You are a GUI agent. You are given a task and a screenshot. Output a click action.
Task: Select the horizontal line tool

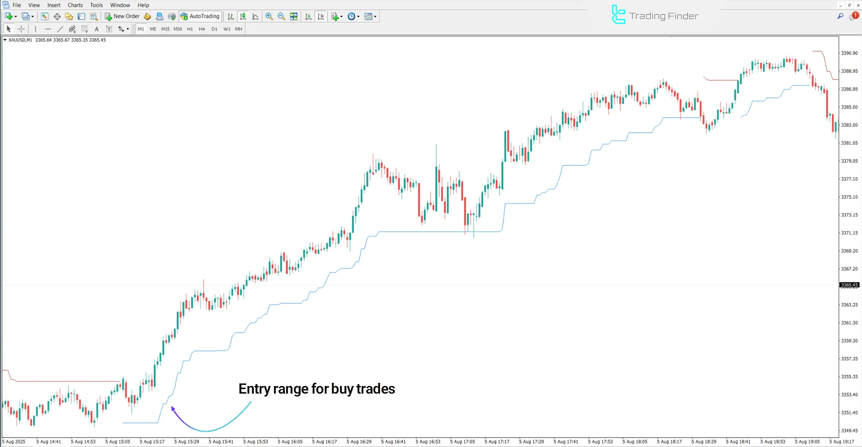(48, 29)
